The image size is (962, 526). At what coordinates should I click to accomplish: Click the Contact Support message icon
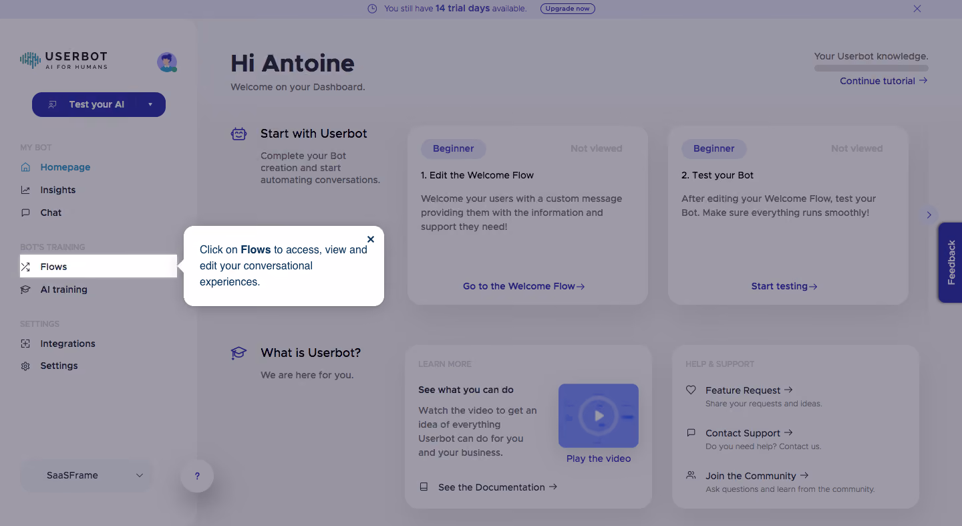(x=691, y=432)
